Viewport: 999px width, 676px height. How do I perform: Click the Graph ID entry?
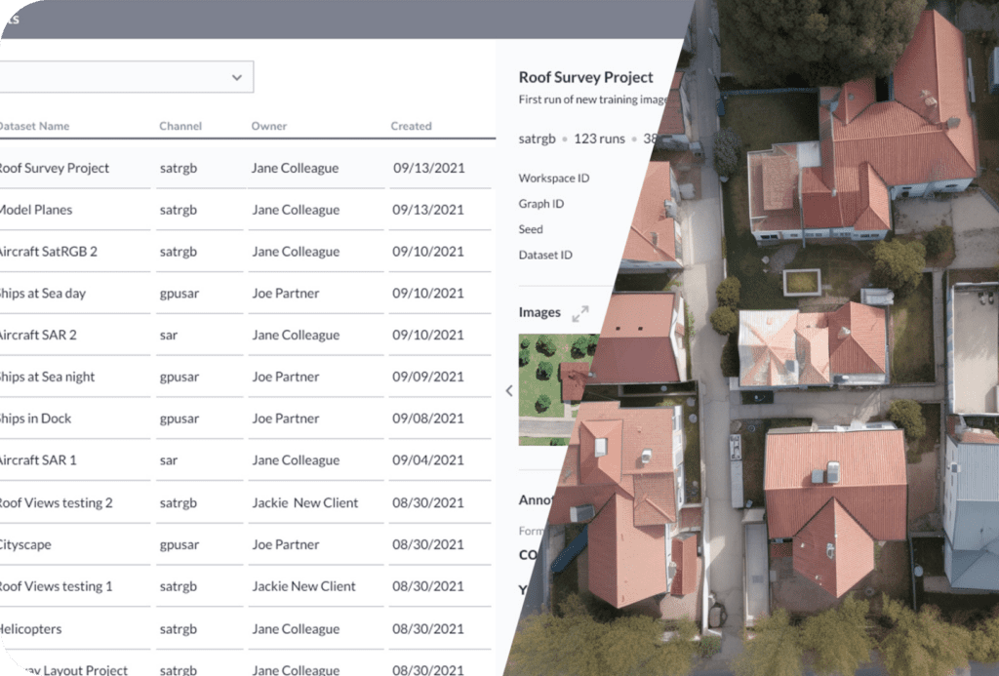[x=540, y=203]
